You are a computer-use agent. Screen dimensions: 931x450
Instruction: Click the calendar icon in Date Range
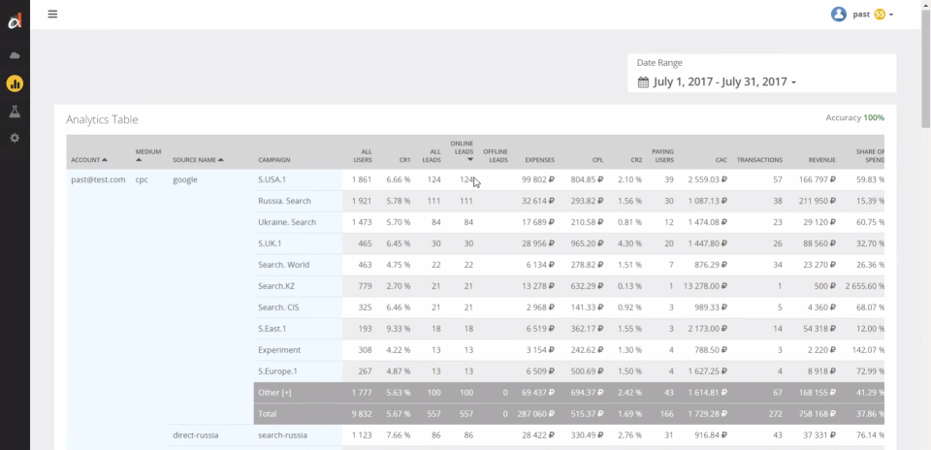tap(643, 82)
